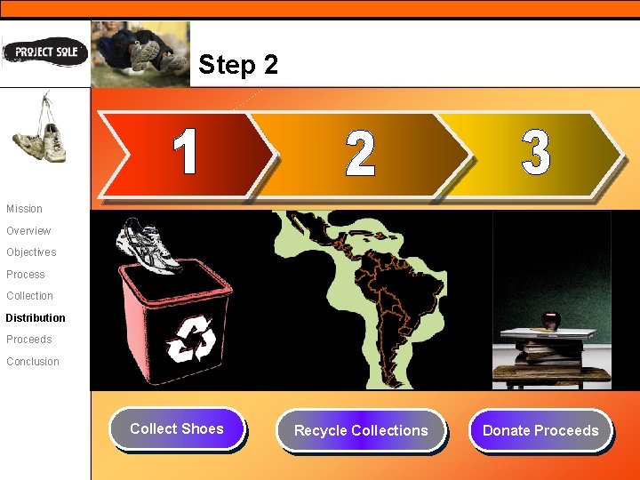
Task: Click the hanging sneakers picture in sidebar
Action: 40,127
